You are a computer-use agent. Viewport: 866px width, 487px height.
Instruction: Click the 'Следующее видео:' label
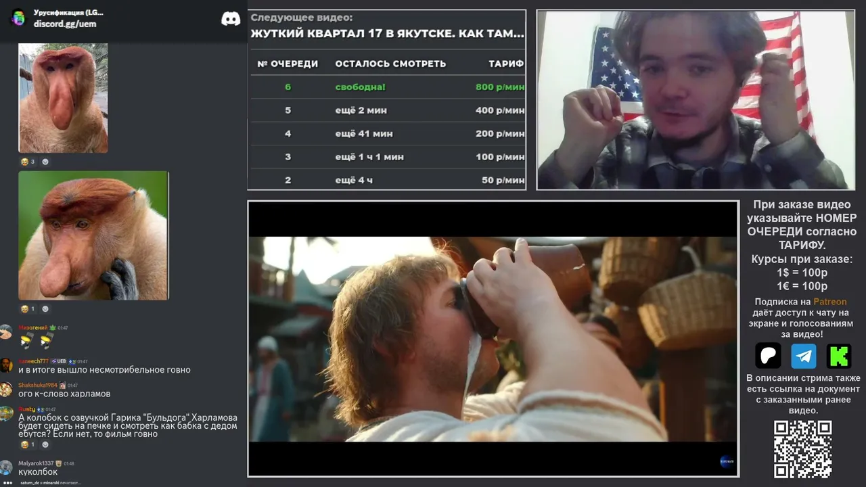(301, 18)
